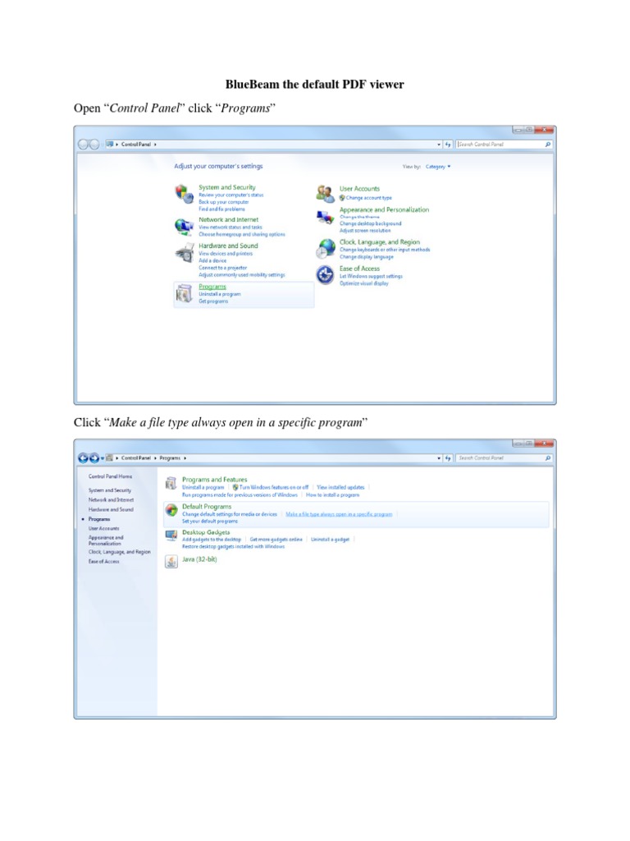Viewport: 630px width, 841px height.
Task: Click Get programs under the Programs heading
Action: coord(213,301)
